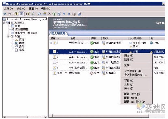
Task: Select 配置 RPC 协议 in the context menu
Action: pos(134,102)
